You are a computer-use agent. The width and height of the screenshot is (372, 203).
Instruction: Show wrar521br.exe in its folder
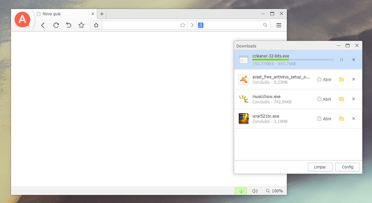[341, 119]
